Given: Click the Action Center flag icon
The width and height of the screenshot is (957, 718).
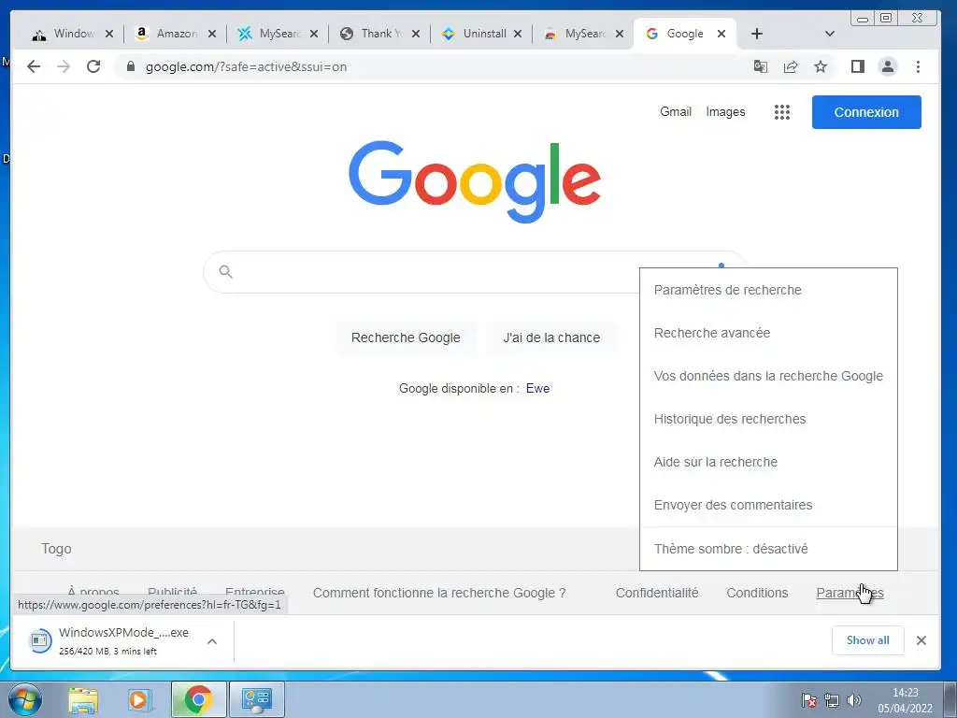Looking at the screenshot, I should tap(809, 700).
